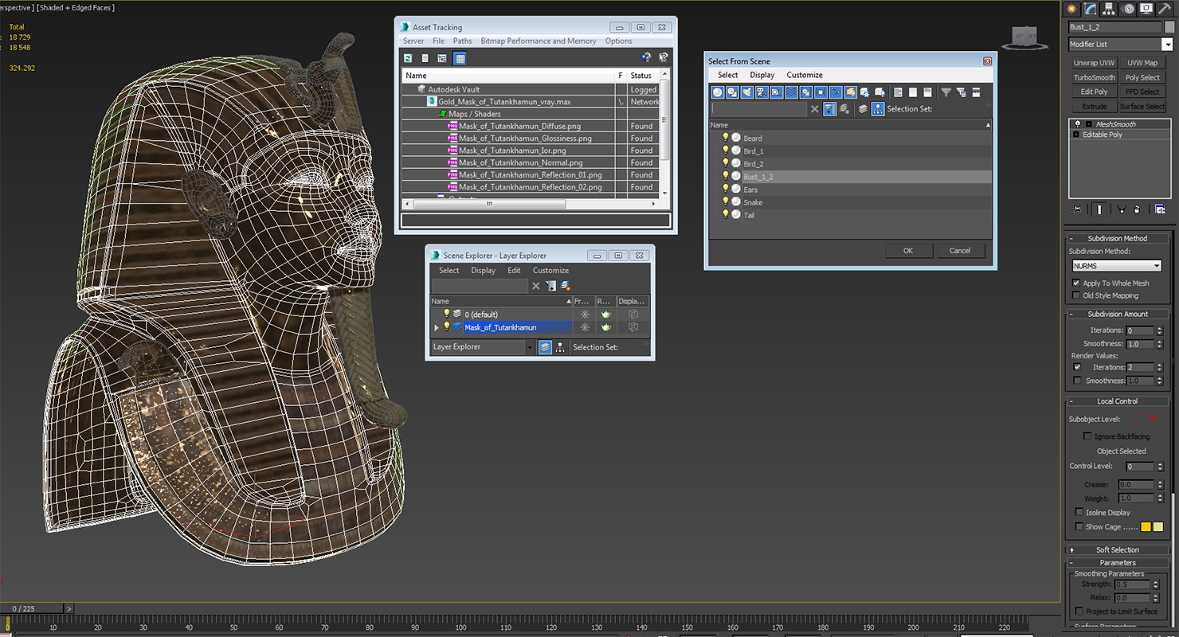Image resolution: width=1179 pixels, height=637 pixels.
Task: Select Table View icon in Asset Tracking
Action: tap(460, 58)
